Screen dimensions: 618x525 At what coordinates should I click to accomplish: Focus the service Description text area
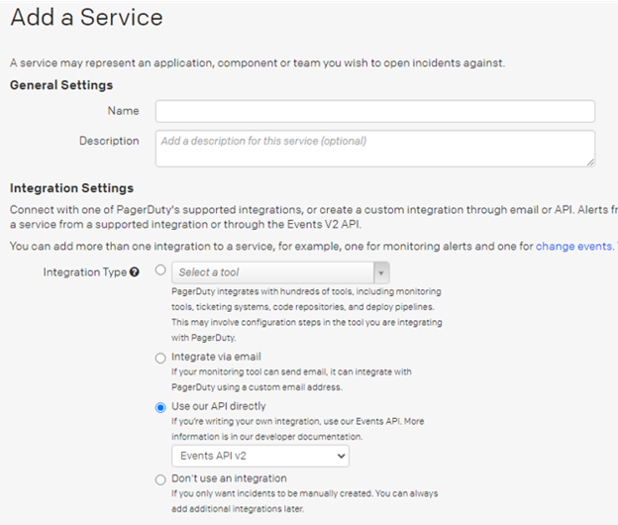point(374,148)
